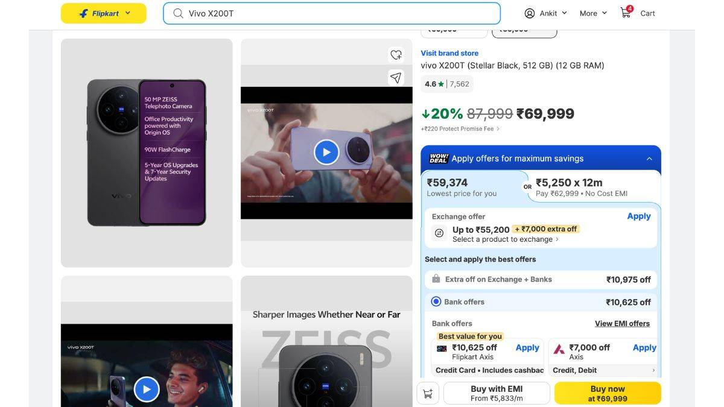
Task: Click the Axis bank logo icon
Action: point(559,349)
